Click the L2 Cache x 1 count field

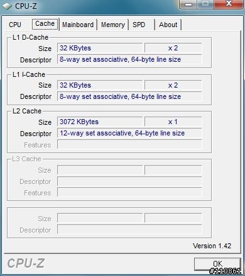(x=173, y=122)
